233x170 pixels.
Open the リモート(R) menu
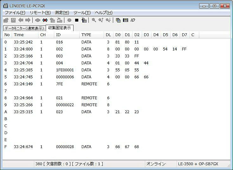(40, 13)
